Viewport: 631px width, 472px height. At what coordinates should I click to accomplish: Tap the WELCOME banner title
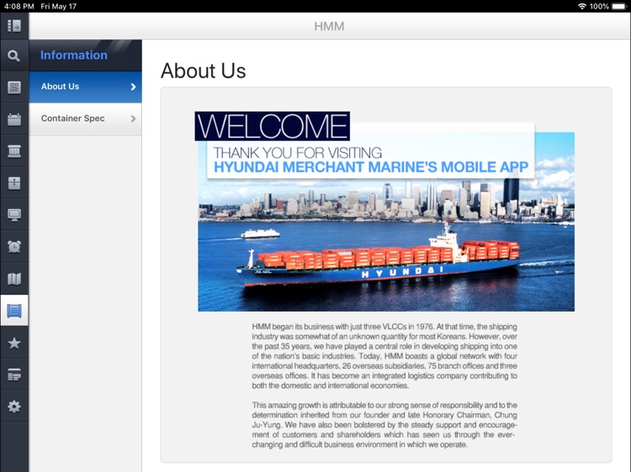point(273,126)
